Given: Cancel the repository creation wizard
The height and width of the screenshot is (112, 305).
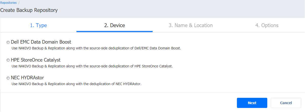Looking at the screenshot, I should 286,103.
